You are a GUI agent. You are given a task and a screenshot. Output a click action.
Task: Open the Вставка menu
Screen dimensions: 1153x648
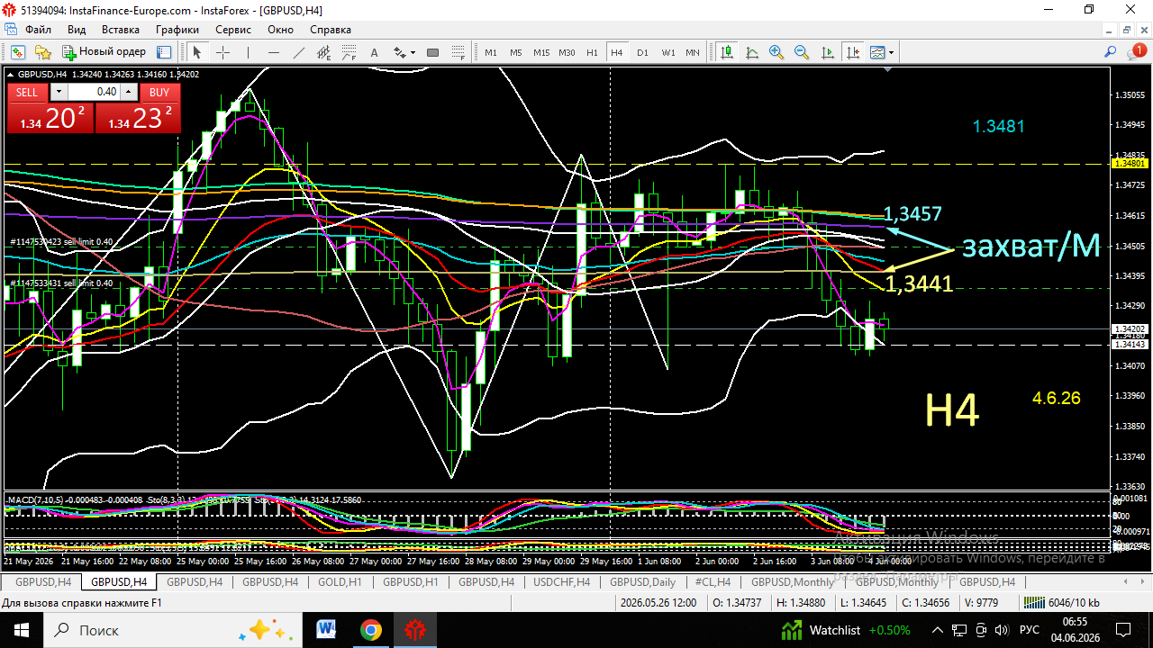click(121, 29)
